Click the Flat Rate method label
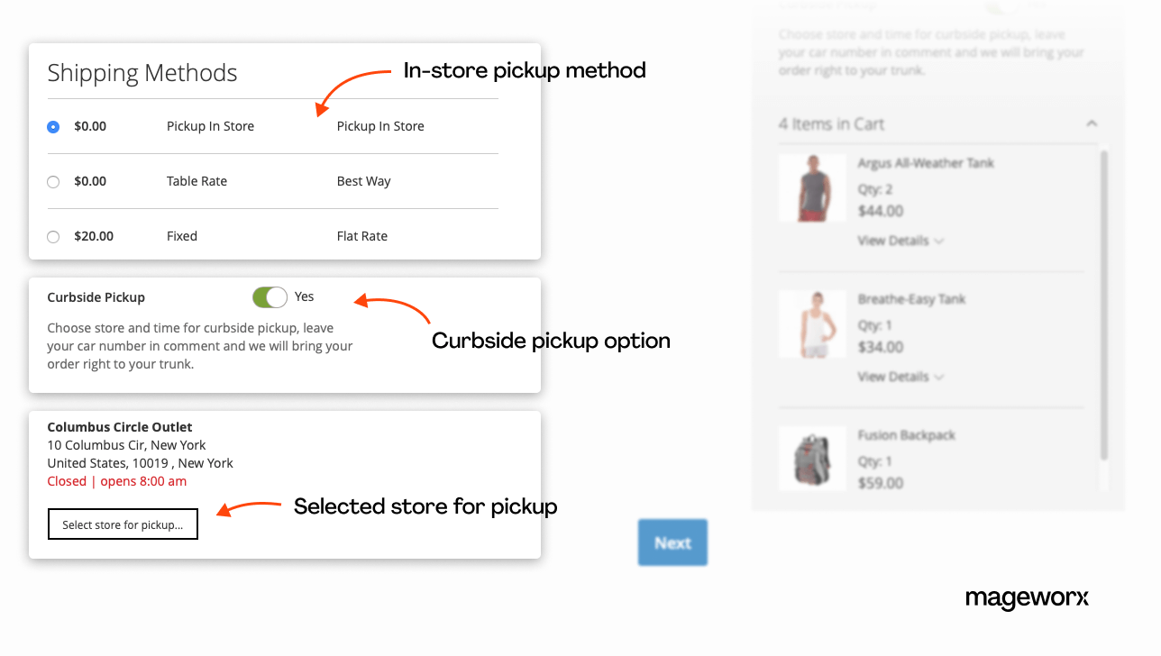 click(x=361, y=236)
